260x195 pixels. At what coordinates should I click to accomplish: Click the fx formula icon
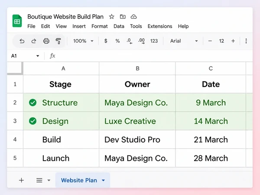click(x=52, y=56)
